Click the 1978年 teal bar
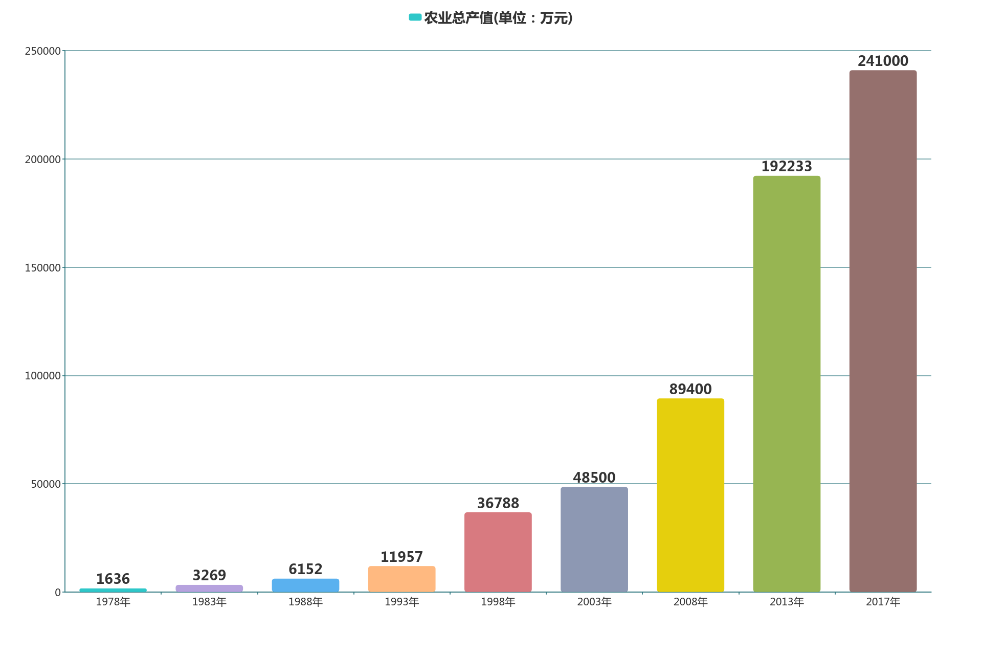 [113, 590]
